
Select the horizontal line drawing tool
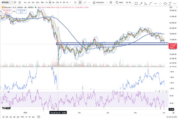155,4
